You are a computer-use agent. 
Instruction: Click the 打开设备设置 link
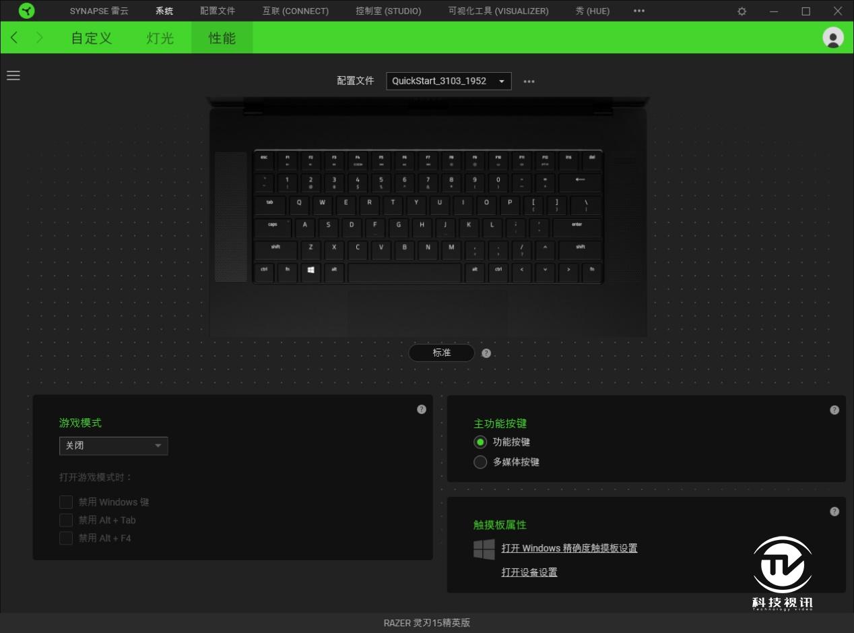pos(529,572)
